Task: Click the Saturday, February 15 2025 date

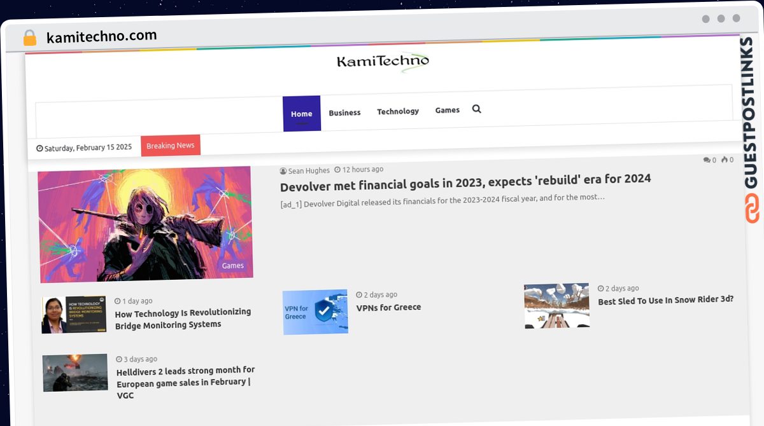Action: point(88,148)
